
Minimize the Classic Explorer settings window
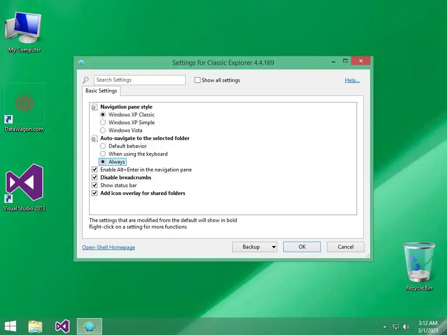click(x=333, y=61)
